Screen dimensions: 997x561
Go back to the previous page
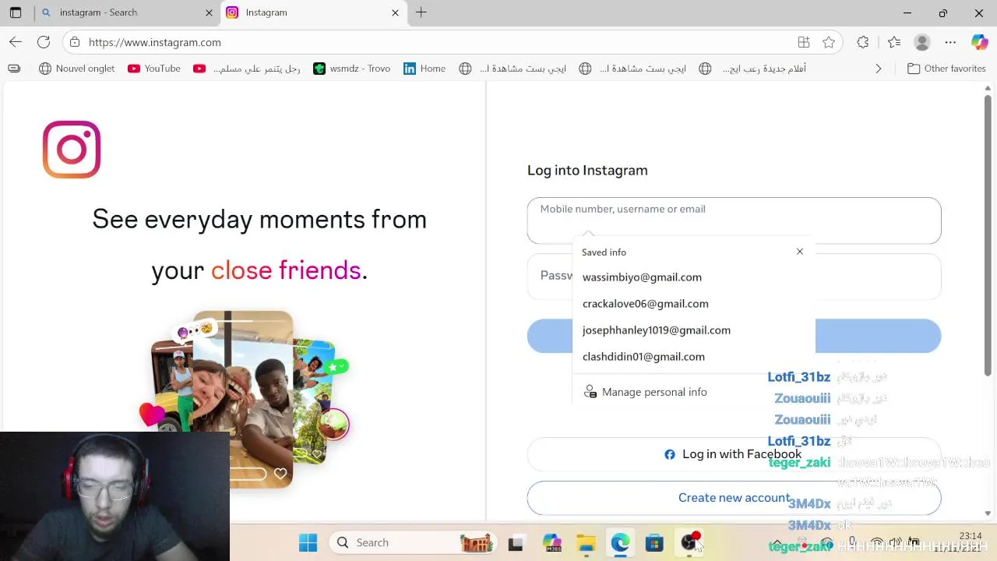tap(16, 42)
